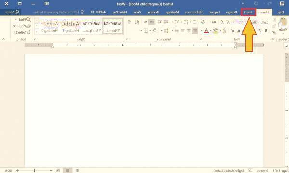Image resolution: width=289 pixels, height=173 pixels.
Task: Click the red Font Color A icon
Action: tap(206, 31)
